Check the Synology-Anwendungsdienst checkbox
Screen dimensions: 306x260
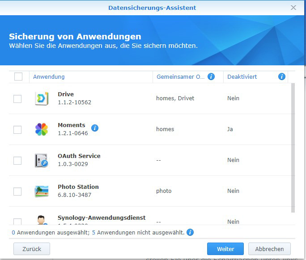point(17,222)
